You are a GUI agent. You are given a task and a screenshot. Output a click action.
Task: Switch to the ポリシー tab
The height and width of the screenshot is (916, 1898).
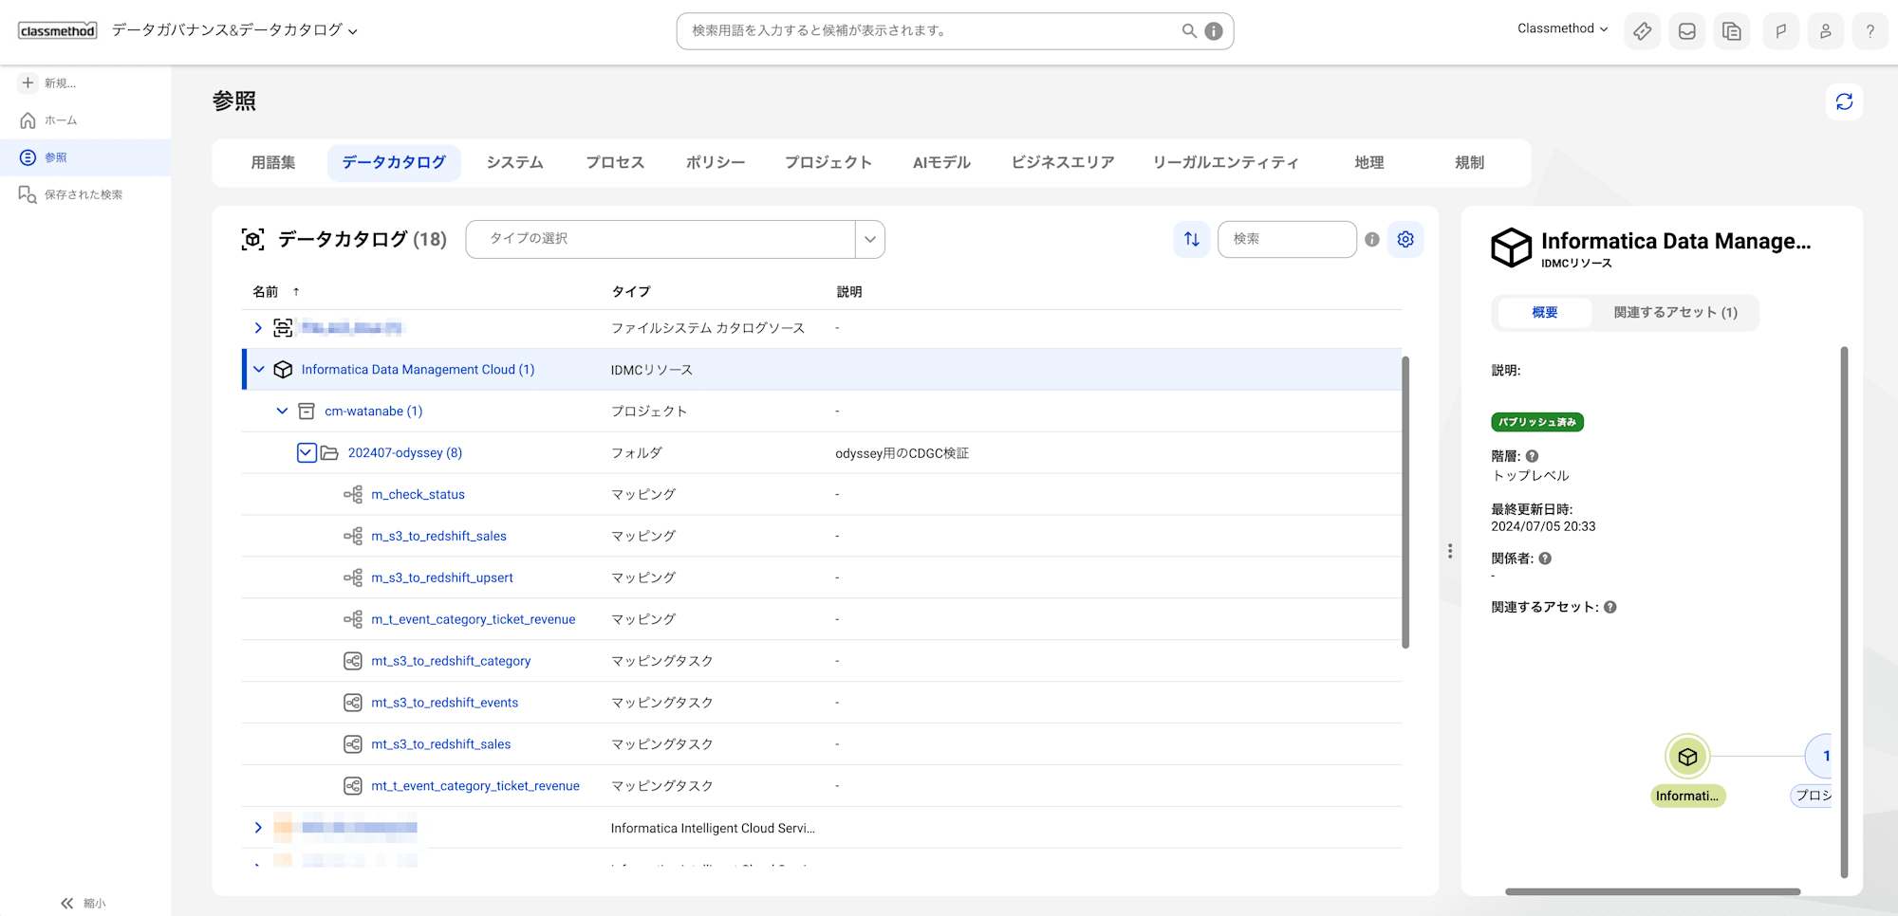716,163
